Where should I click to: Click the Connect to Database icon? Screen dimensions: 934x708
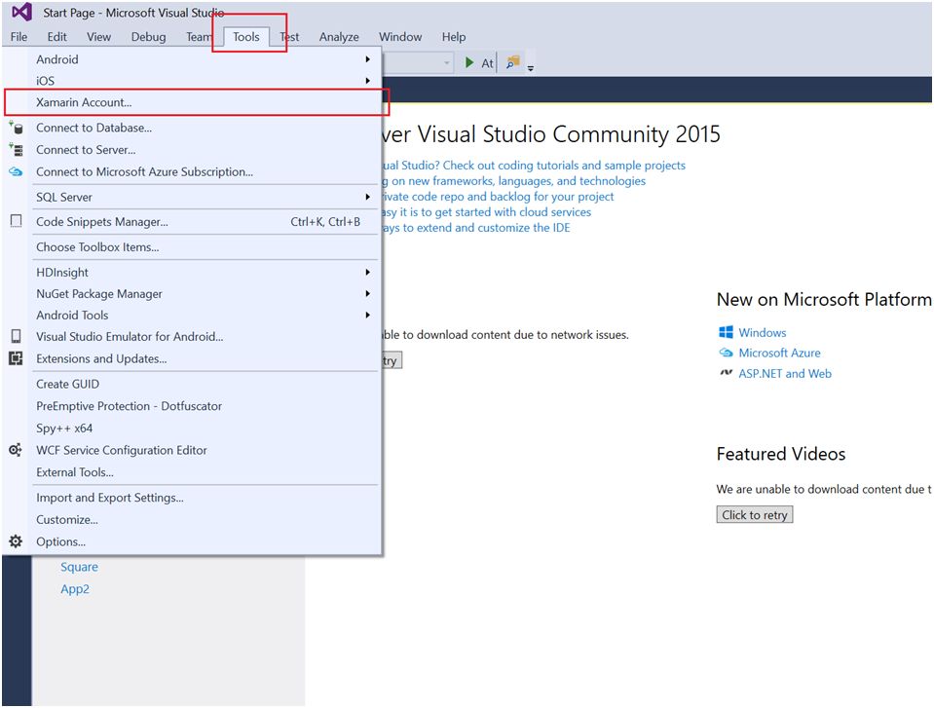click(14, 127)
